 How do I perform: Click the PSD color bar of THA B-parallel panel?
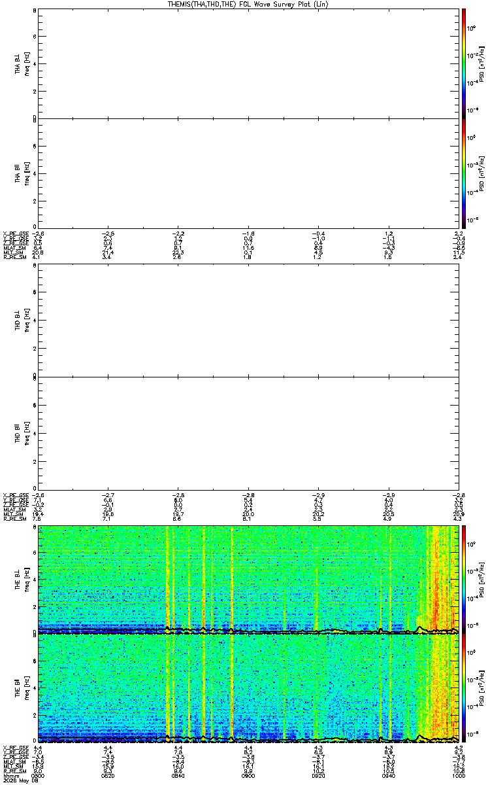point(464,173)
